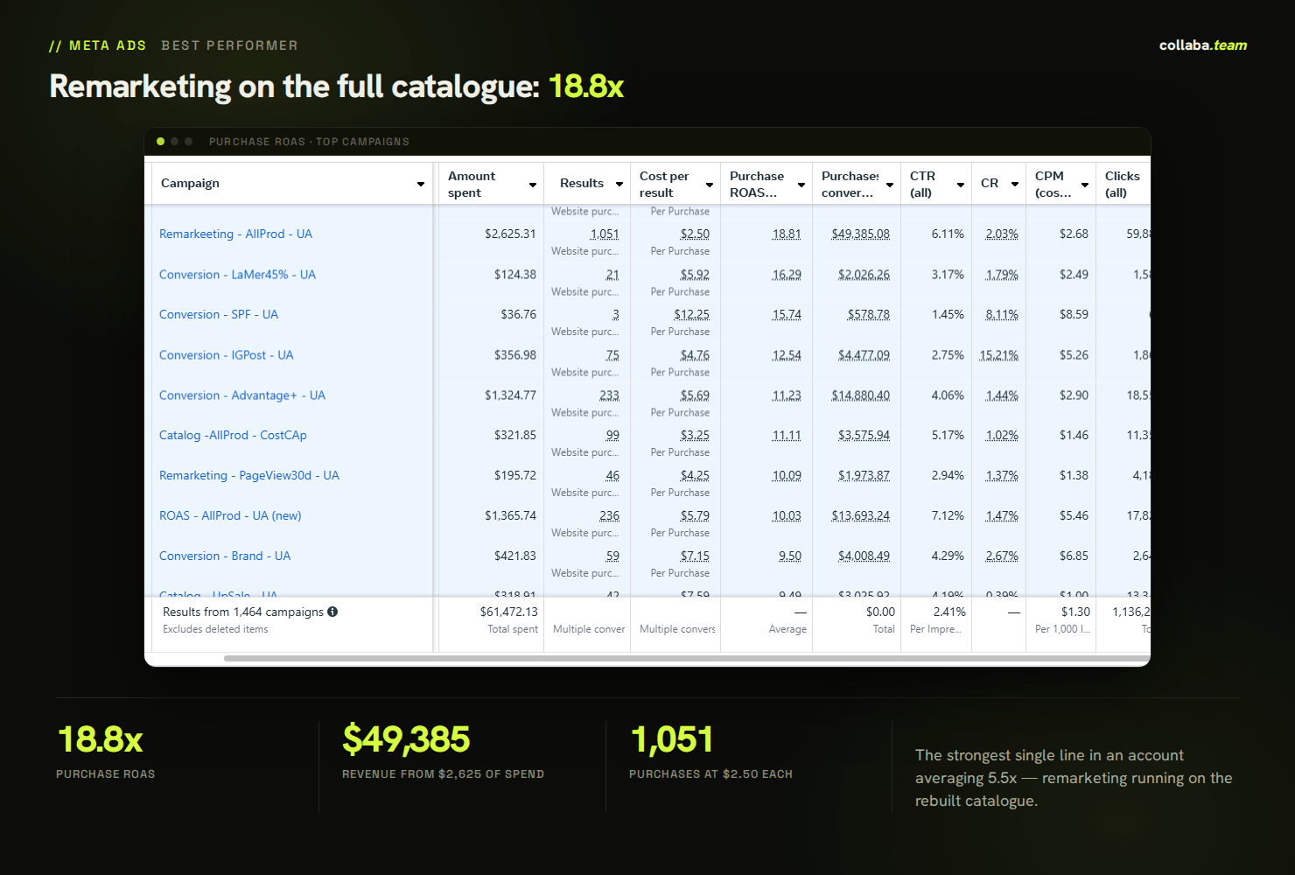Click the CR column sort arrow

click(1015, 184)
